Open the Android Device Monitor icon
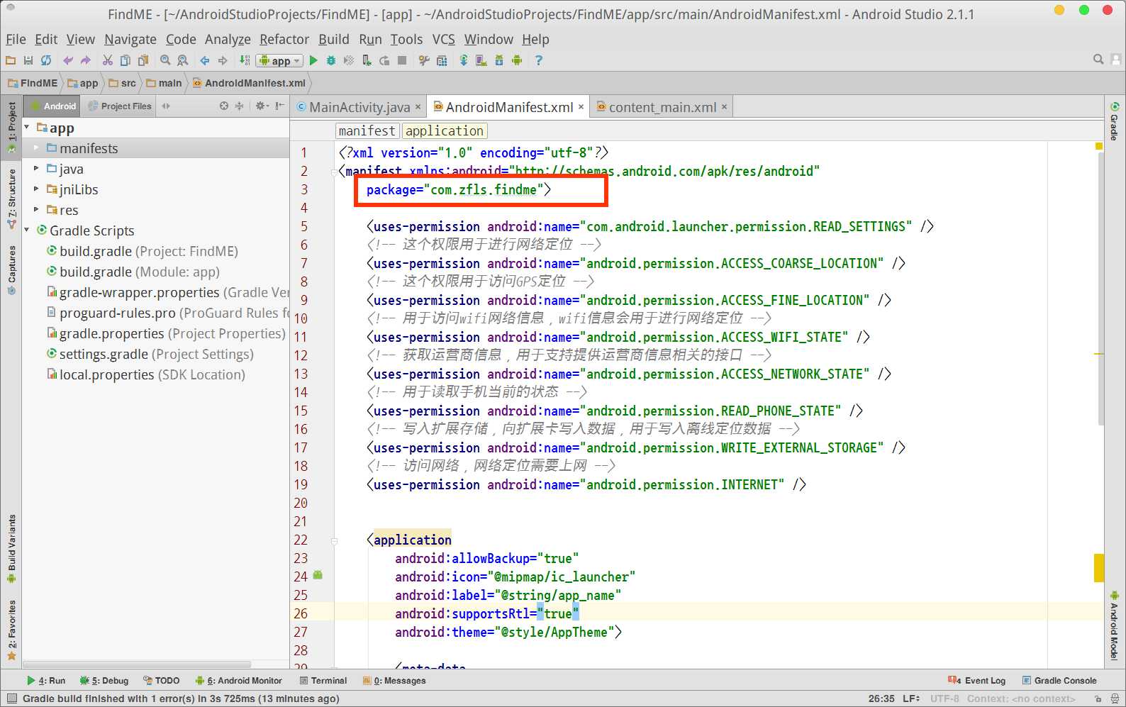This screenshot has height=707, width=1126. point(517,60)
